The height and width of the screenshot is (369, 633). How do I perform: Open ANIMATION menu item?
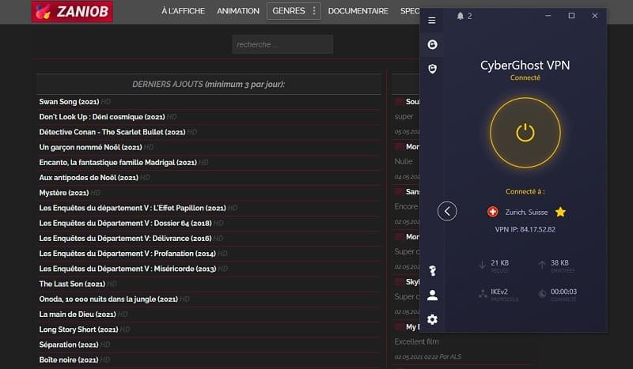tap(238, 11)
